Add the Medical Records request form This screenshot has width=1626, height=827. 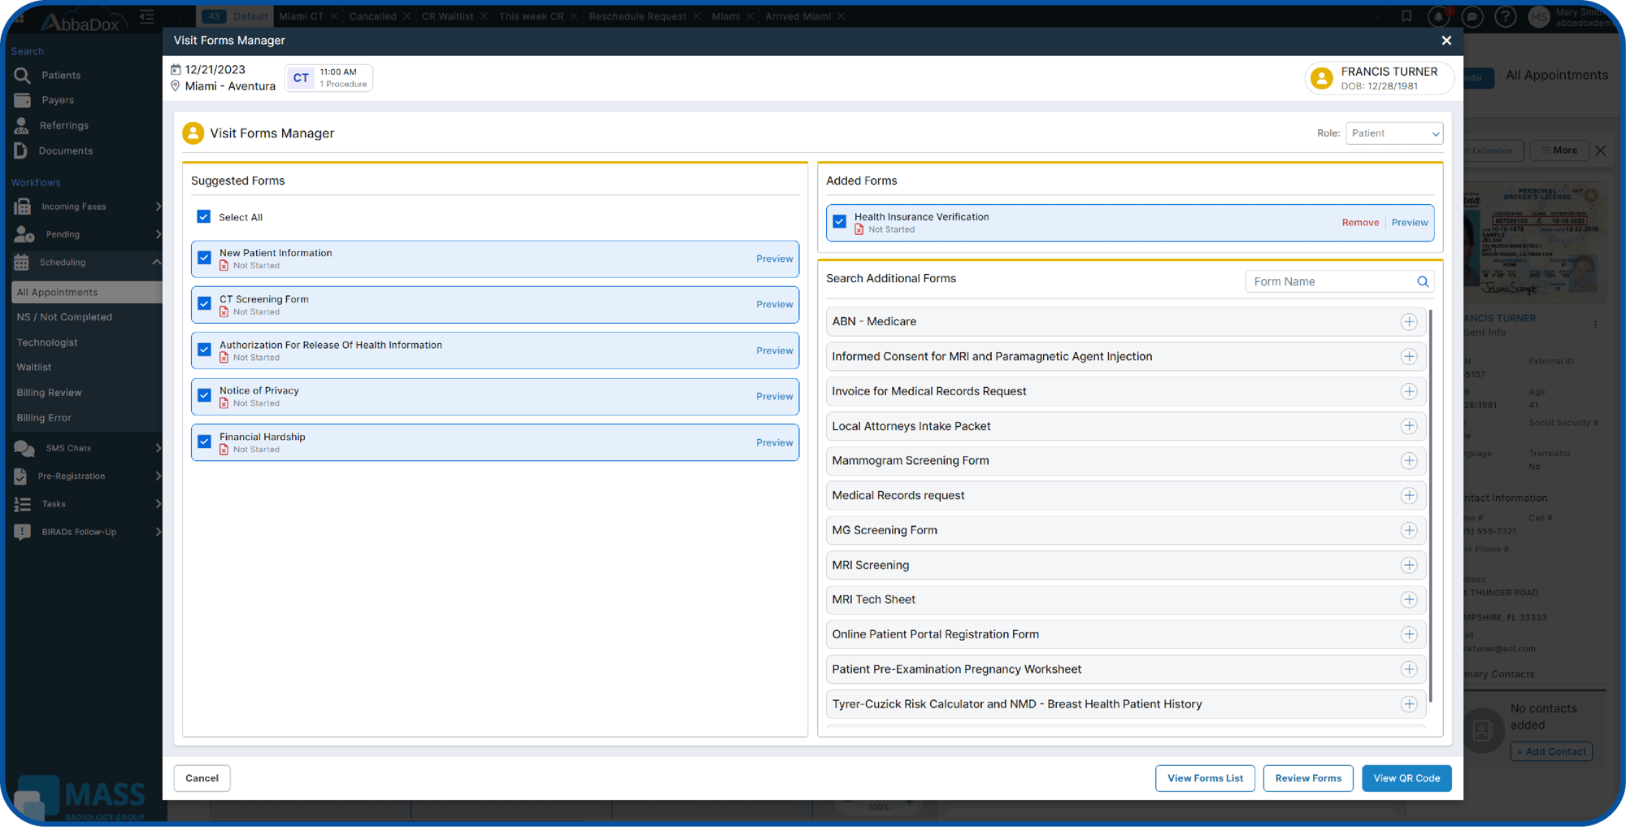tap(1408, 496)
